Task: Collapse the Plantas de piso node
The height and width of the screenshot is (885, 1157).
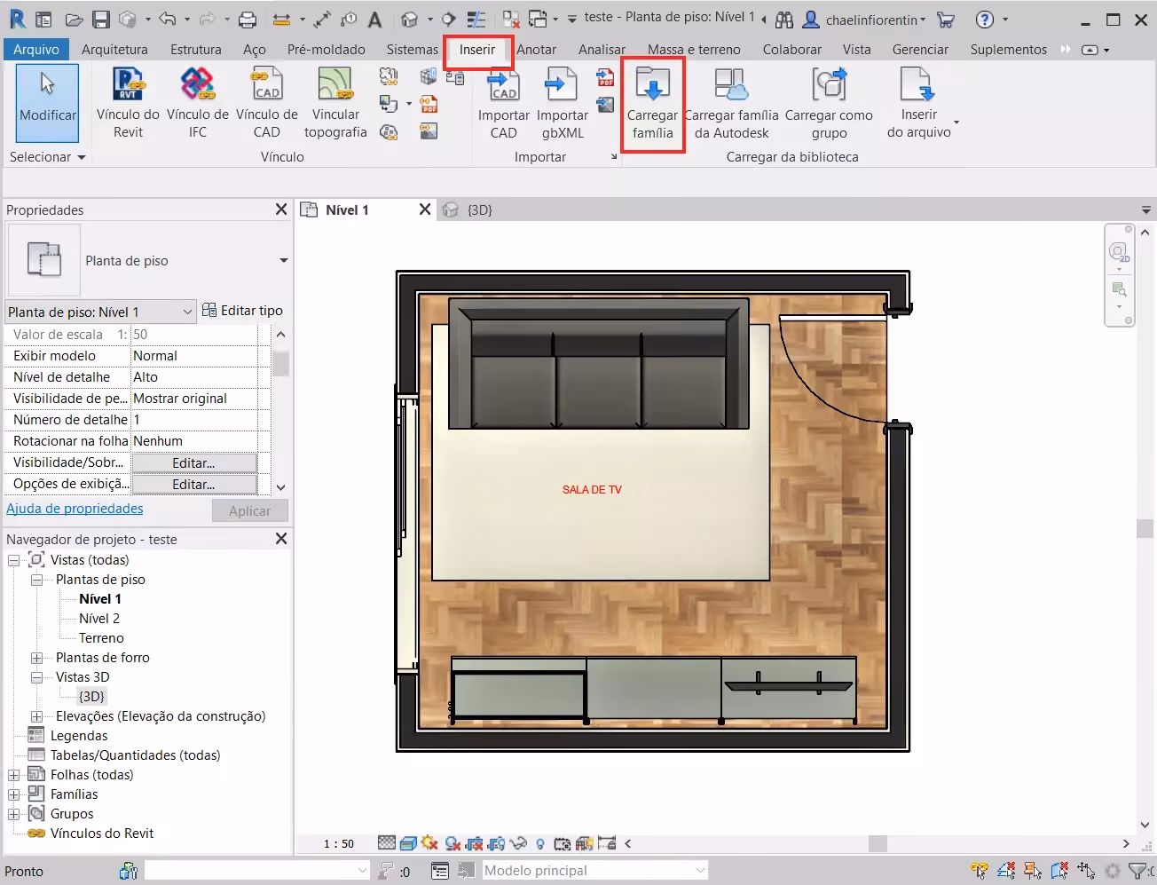Action: click(x=37, y=580)
